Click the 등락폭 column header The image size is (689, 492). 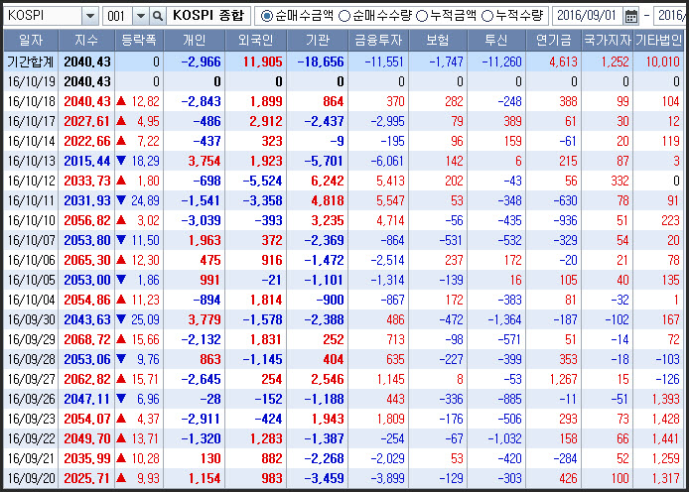pos(139,41)
